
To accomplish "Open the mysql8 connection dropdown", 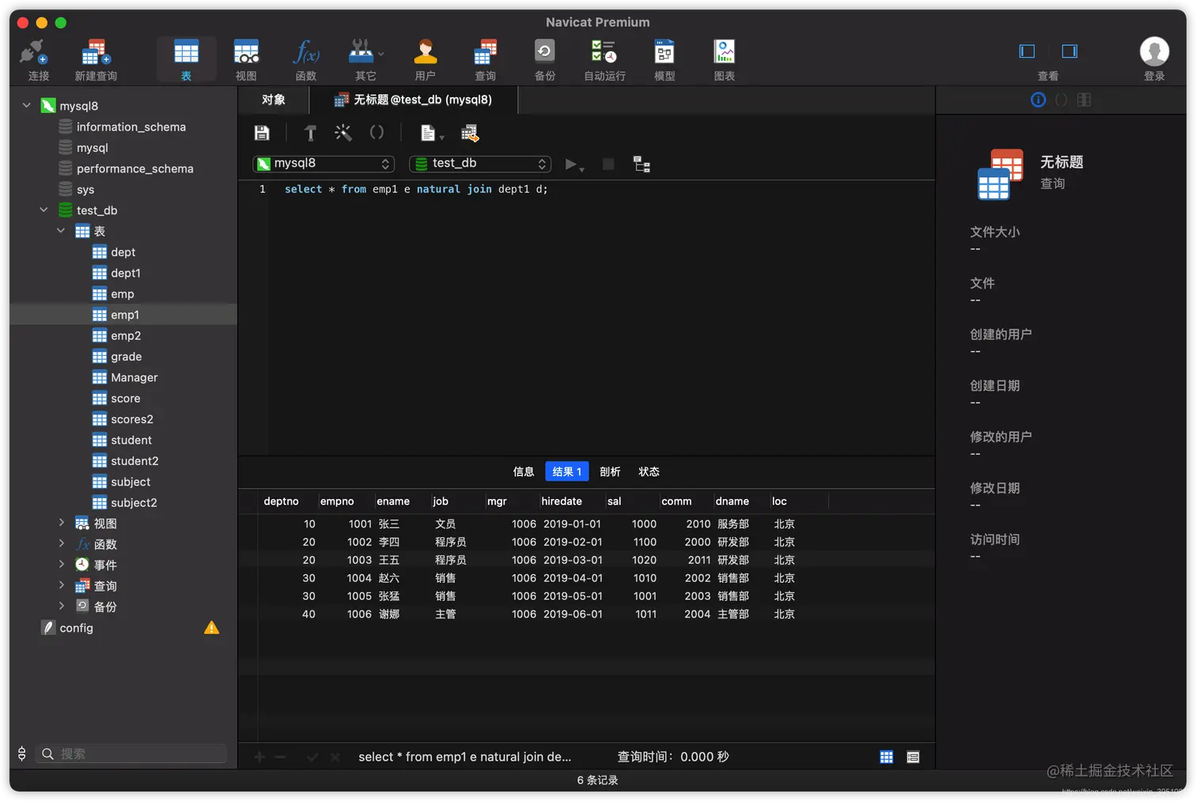I will (x=324, y=164).
